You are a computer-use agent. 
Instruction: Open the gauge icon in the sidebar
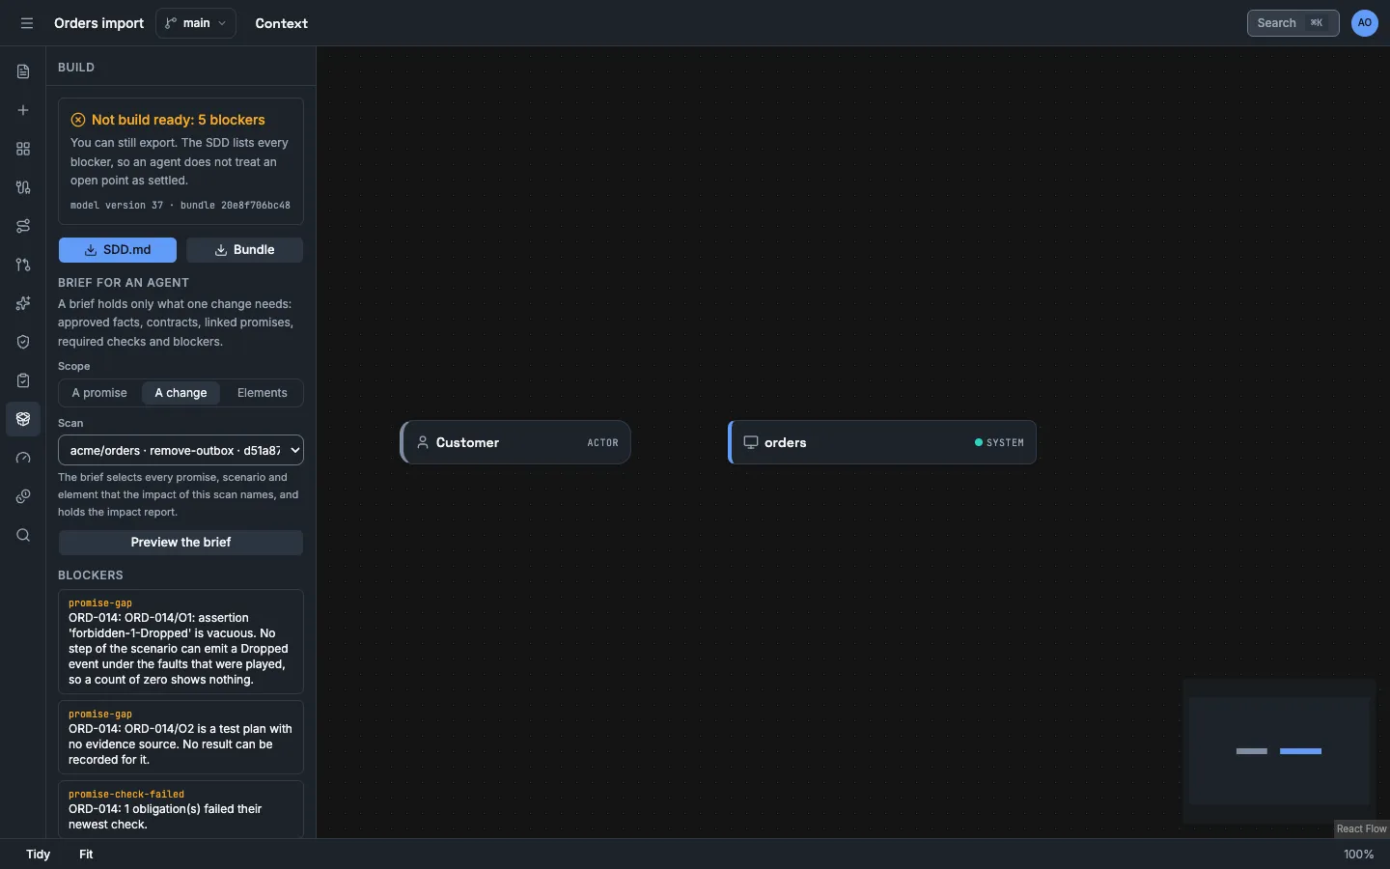pos(23,458)
